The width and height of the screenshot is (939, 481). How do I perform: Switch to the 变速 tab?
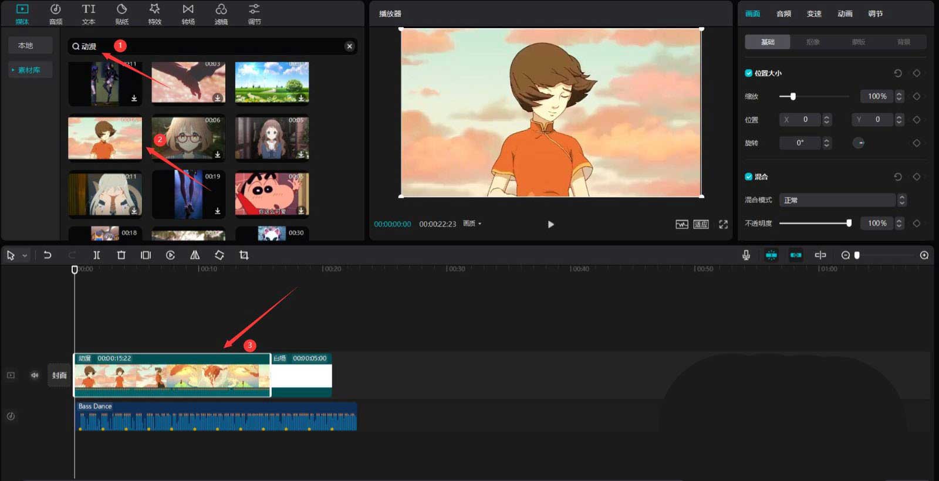(x=814, y=13)
